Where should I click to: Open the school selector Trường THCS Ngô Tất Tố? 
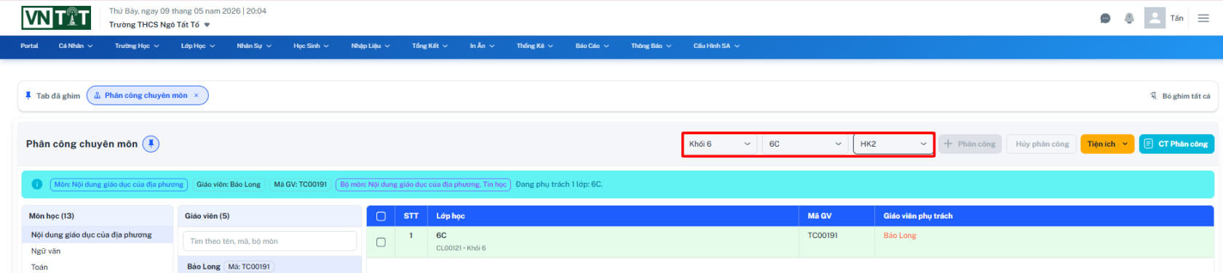(159, 25)
